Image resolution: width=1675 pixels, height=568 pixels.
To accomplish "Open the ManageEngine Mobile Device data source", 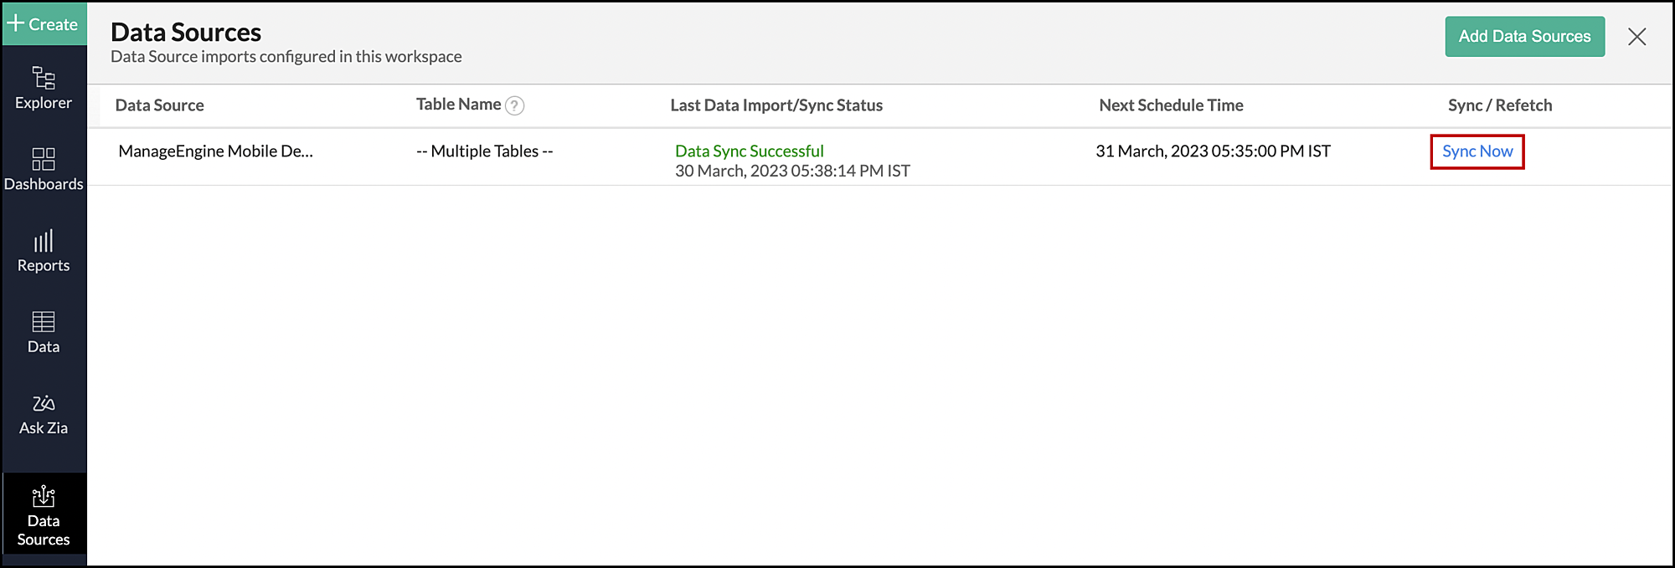I will 215,151.
